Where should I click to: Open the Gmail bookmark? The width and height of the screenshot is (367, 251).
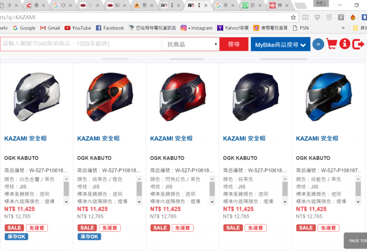(x=50, y=28)
